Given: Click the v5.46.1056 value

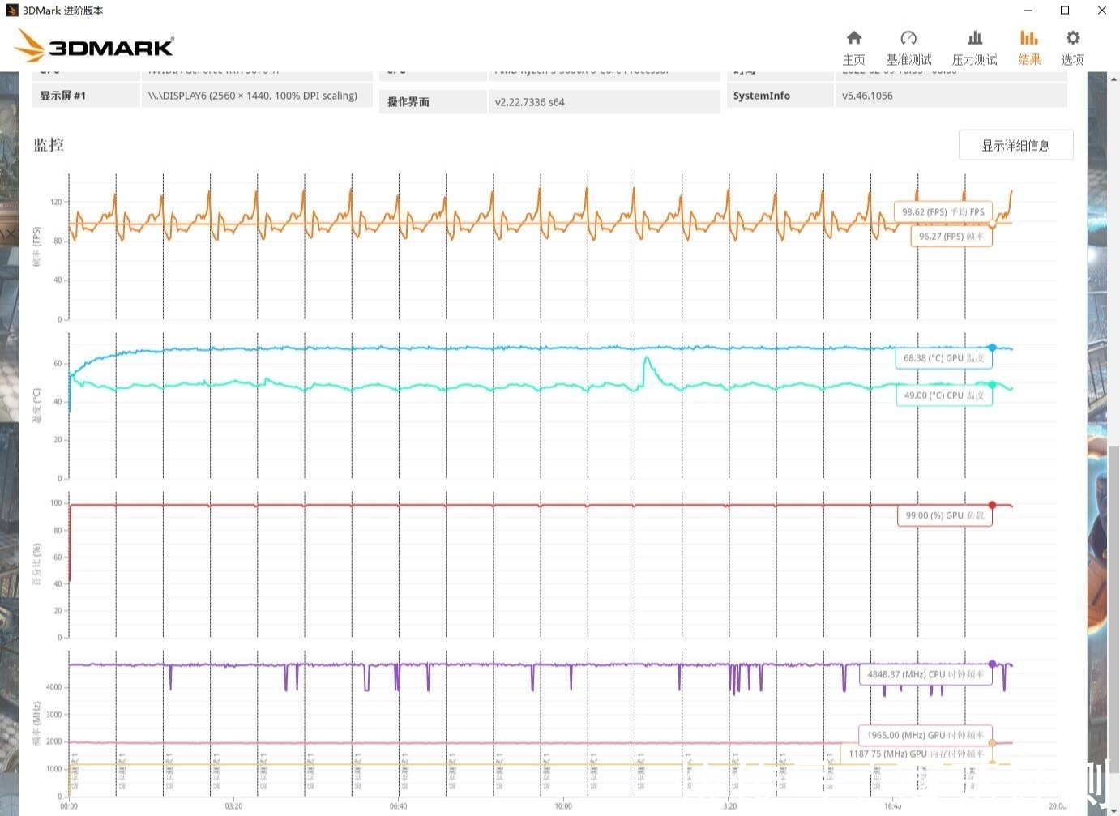Looking at the screenshot, I should coord(867,96).
